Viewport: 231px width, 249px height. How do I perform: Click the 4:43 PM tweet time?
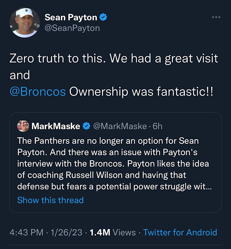26,233
